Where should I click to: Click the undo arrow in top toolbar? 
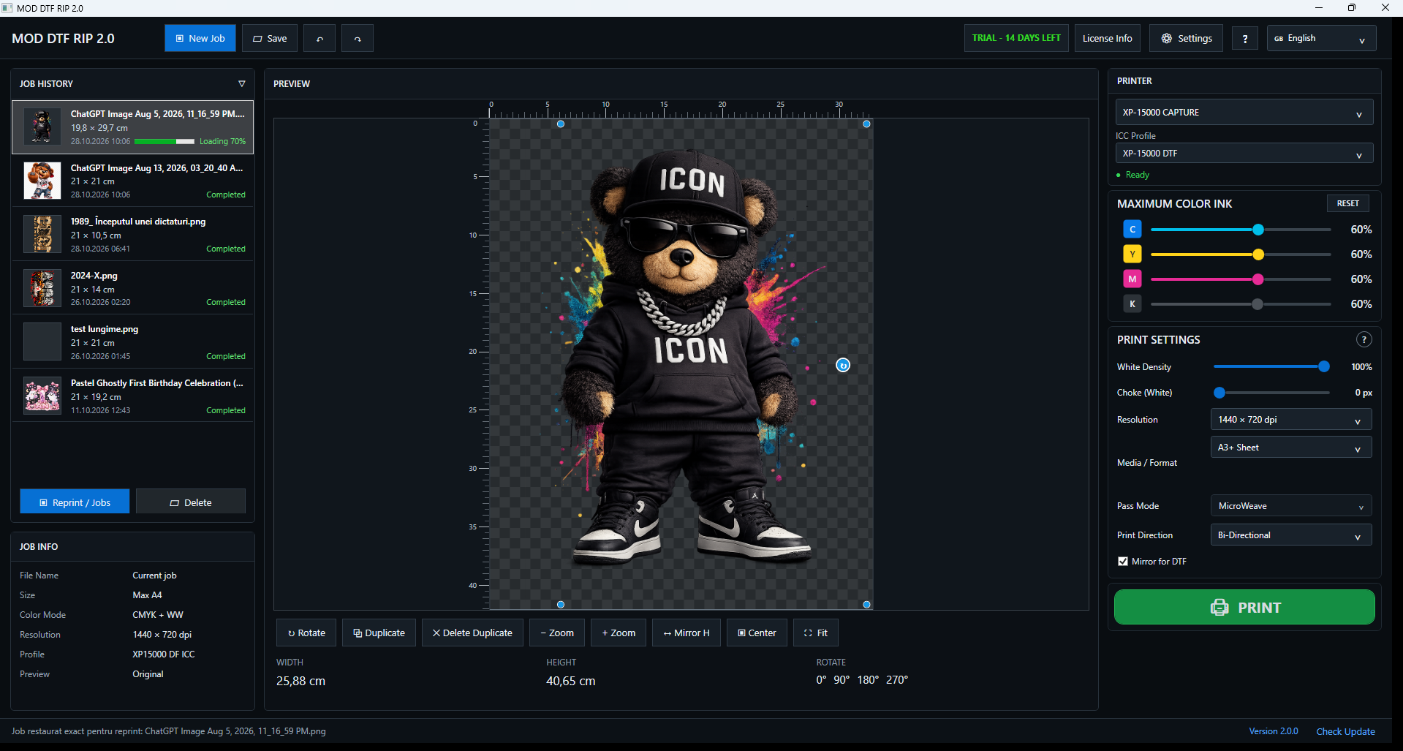pos(319,39)
